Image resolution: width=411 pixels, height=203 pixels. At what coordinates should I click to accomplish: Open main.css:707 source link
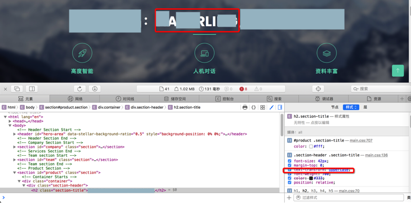coord(361,140)
